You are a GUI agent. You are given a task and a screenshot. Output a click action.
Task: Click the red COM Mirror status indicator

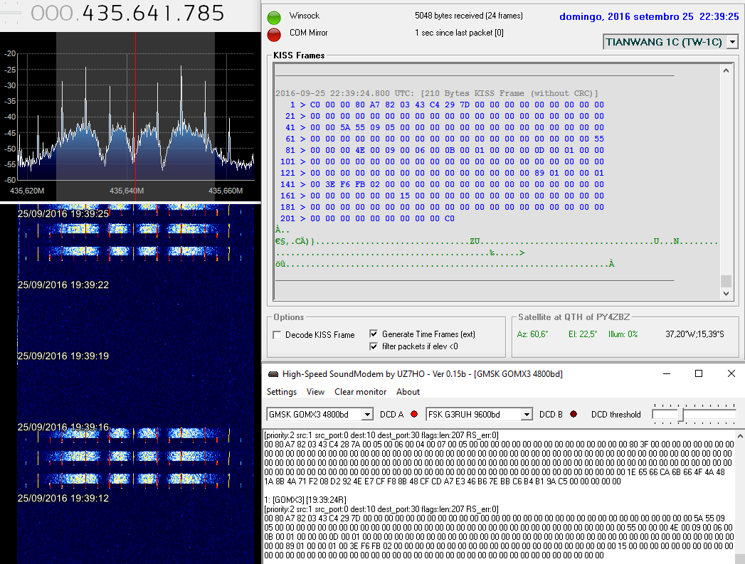274,34
